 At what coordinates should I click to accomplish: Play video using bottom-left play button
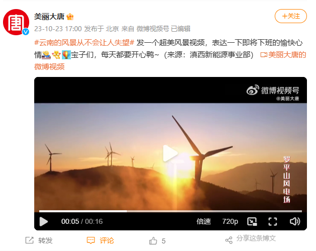(x=44, y=222)
